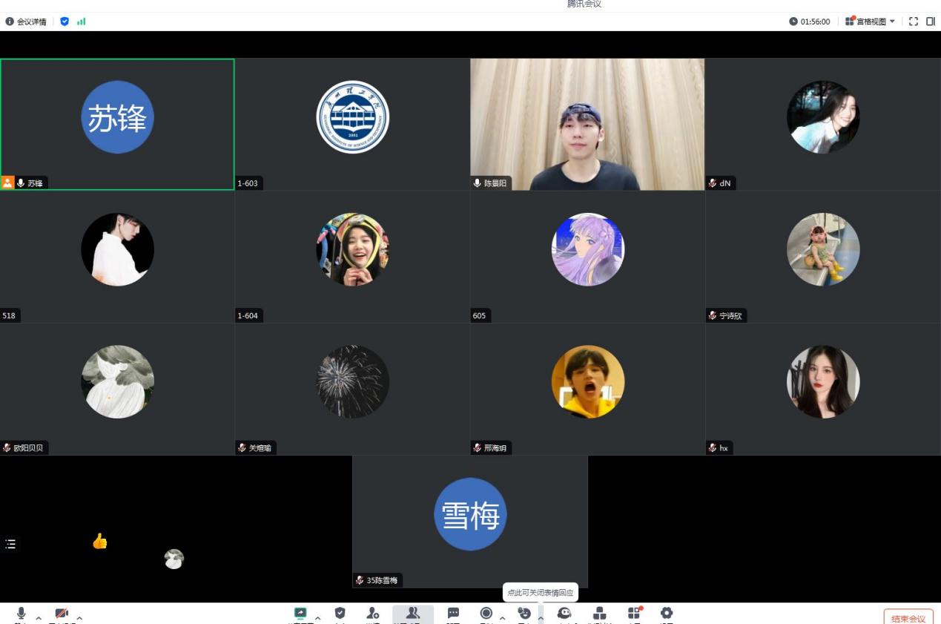Click the apps icon with red dot
Viewport: 941px width, 624px height.
[635, 614]
